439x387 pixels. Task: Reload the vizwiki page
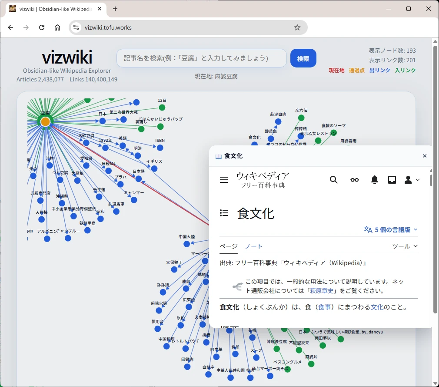coord(42,27)
